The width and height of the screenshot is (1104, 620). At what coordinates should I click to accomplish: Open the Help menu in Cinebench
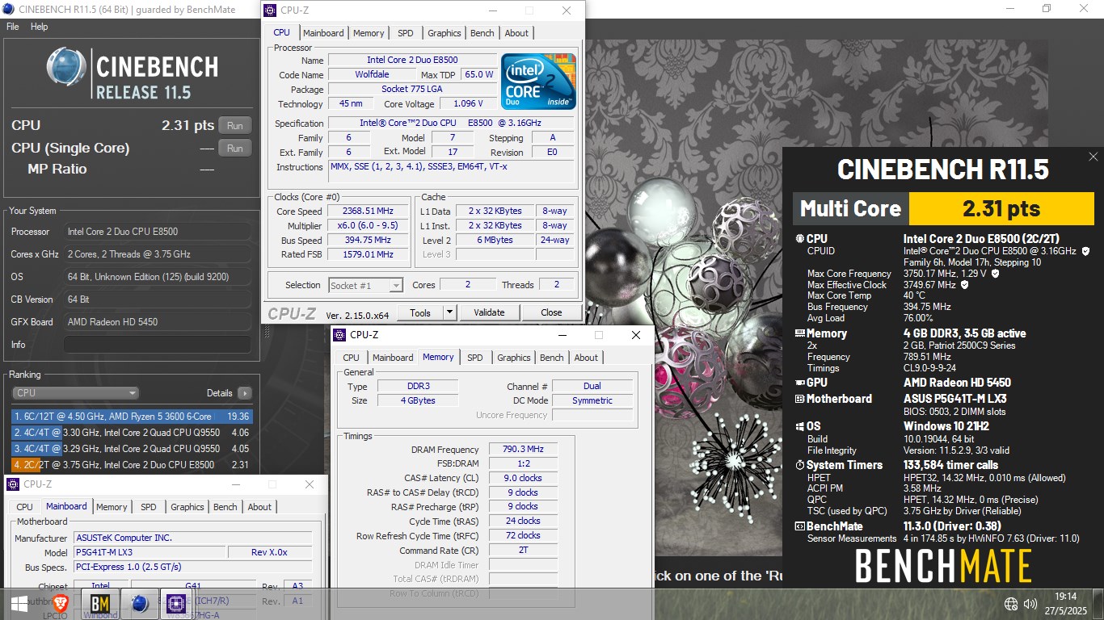pos(40,27)
